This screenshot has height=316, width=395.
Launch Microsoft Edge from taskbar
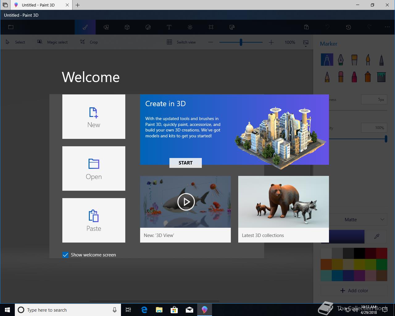[x=144, y=310]
